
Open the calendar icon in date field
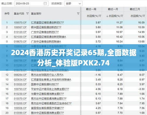(x=45, y=4)
